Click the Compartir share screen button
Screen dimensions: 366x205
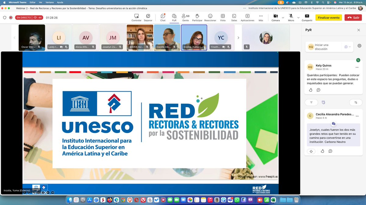(307, 18)
